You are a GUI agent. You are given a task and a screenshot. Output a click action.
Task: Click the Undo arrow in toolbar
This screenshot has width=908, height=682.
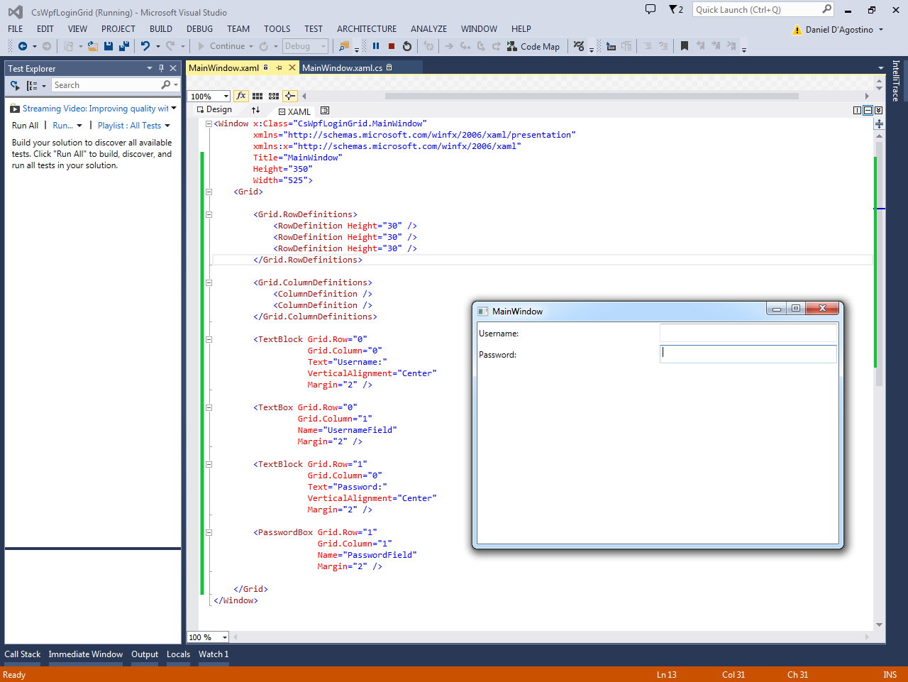(145, 46)
